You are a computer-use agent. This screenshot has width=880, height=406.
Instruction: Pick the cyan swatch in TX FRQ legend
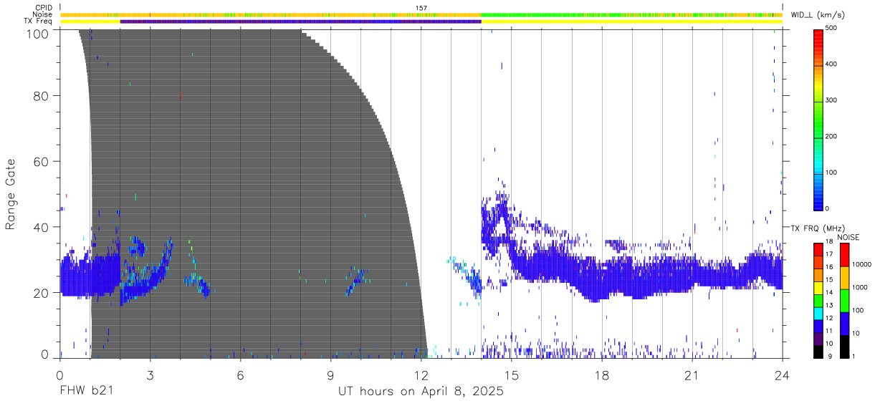click(x=818, y=313)
